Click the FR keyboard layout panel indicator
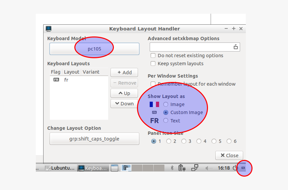The image size is (288, 190). click(x=243, y=168)
